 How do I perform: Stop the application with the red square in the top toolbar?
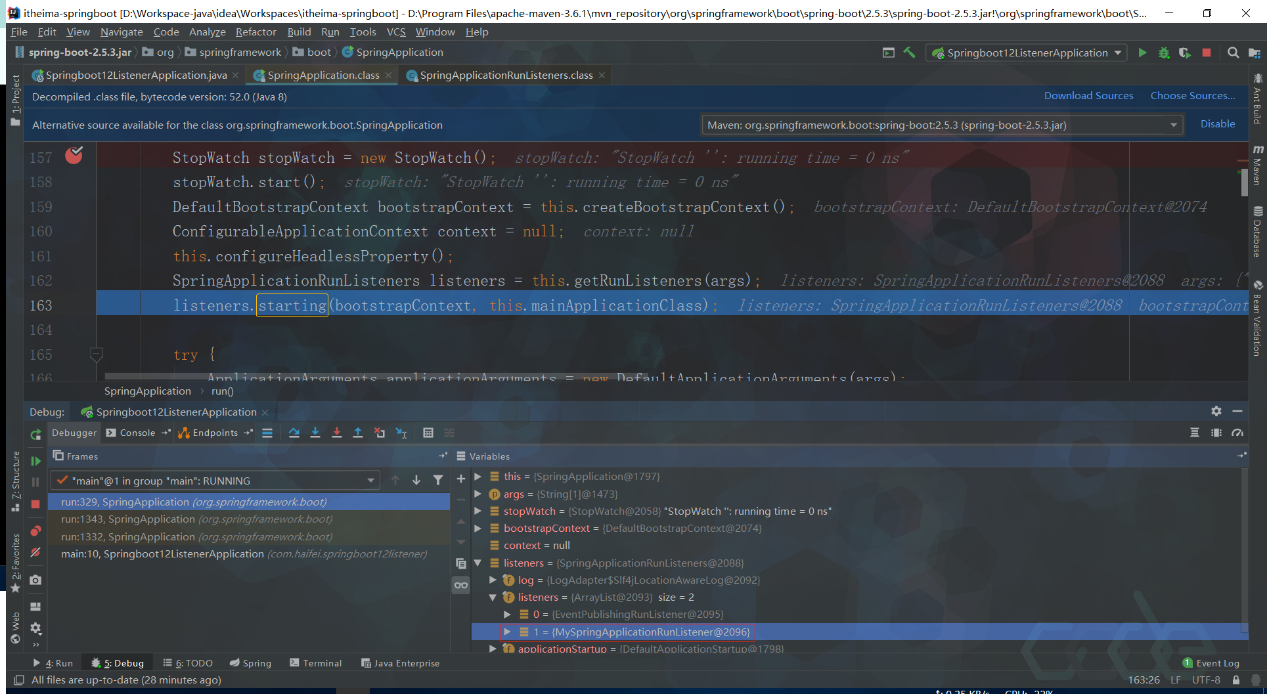pyautogui.click(x=1207, y=53)
